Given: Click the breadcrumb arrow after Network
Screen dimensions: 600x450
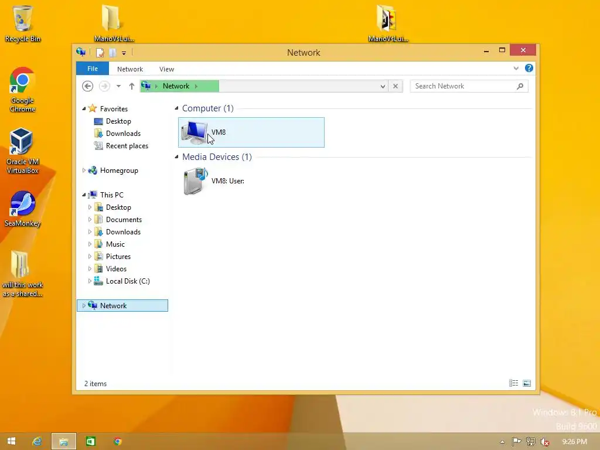Looking at the screenshot, I should click(196, 87).
